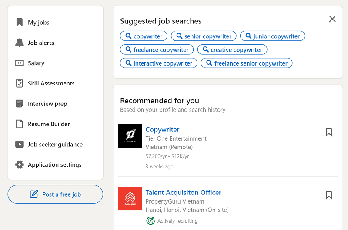Open Resume Builder from the sidebar
348x230 pixels.
coord(49,124)
